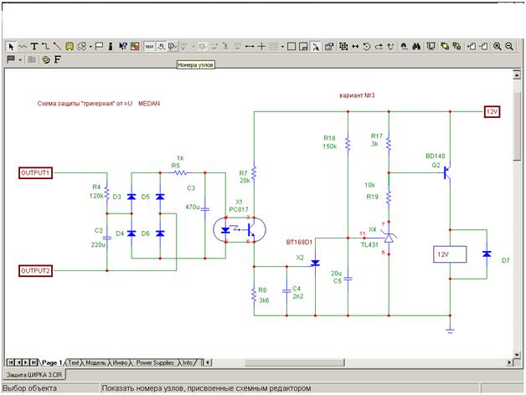Viewport: 526px width, 395px height.
Task: Zoom in with the plus magnifier
Action: pos(498,47)
